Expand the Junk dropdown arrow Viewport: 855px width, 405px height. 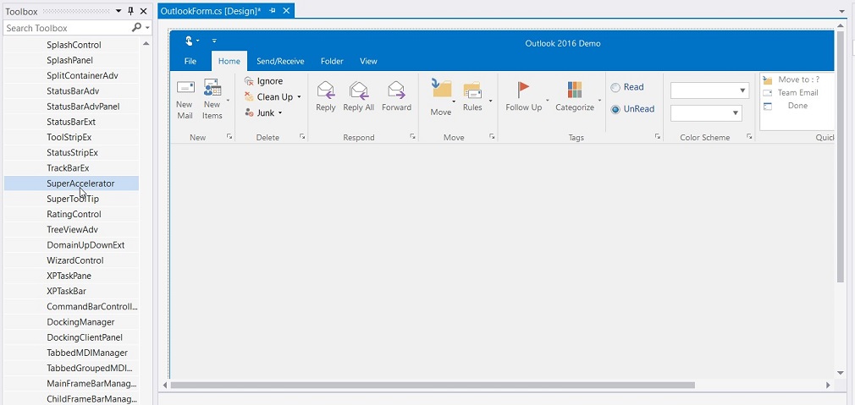point(280,112)
